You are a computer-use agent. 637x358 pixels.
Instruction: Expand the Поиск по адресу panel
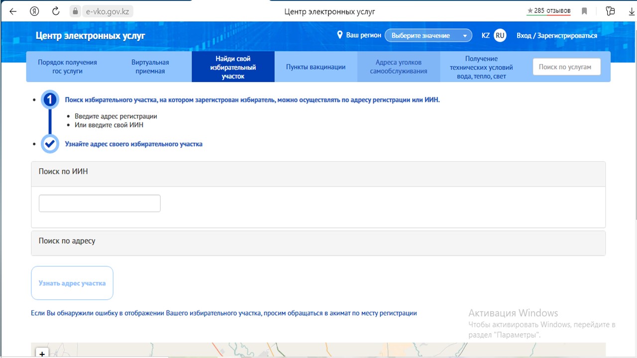pos(318,243)
